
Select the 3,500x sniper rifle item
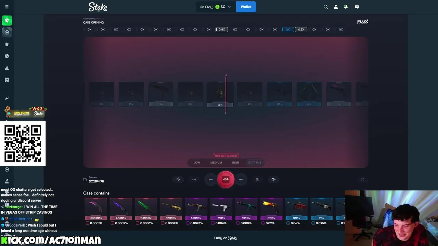click(171, 209)
